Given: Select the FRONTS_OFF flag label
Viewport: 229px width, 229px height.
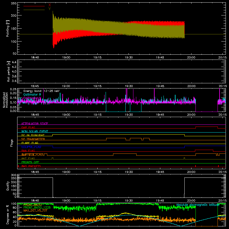Looking at the screenshot, I should point(30,162).
